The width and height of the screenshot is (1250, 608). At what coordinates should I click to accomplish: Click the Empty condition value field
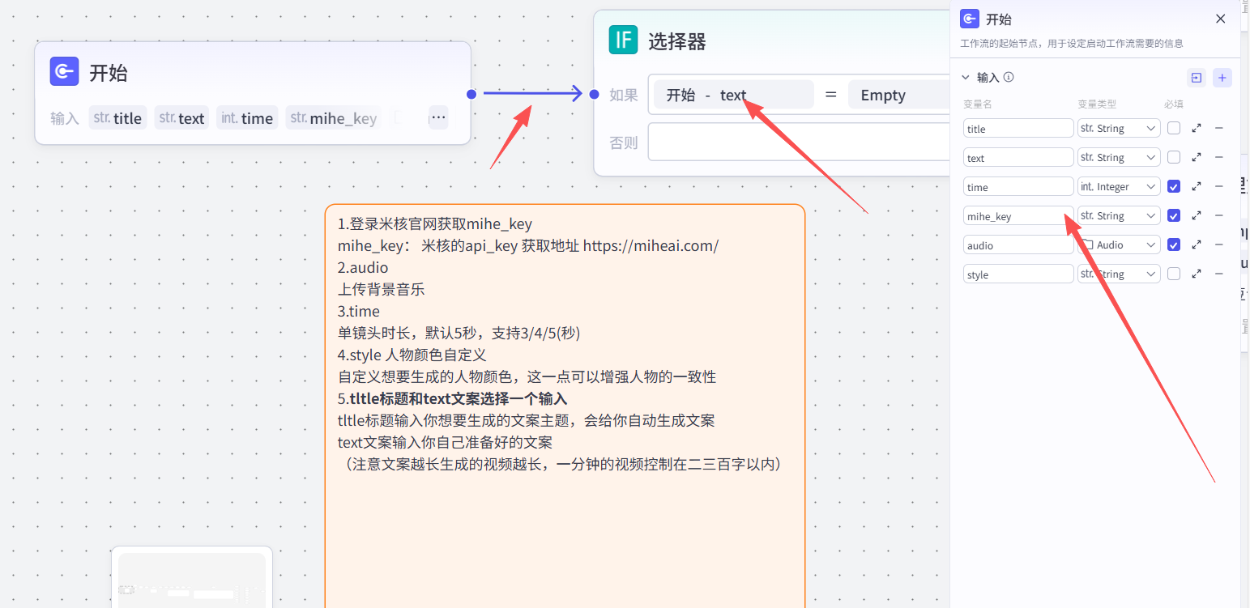(895, 95)
